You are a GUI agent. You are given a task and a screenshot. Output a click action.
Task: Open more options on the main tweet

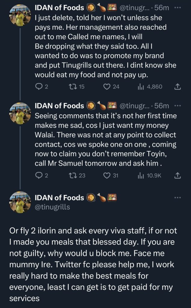[x=177, y=198]
